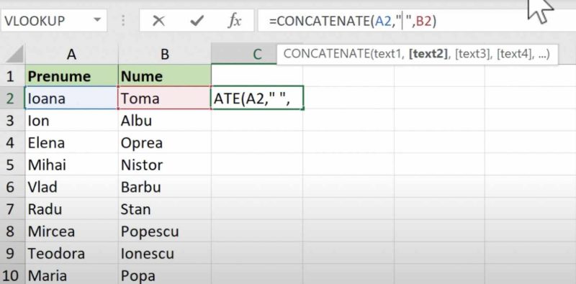Confirm the formula with checkmark icon

[197, 22]
